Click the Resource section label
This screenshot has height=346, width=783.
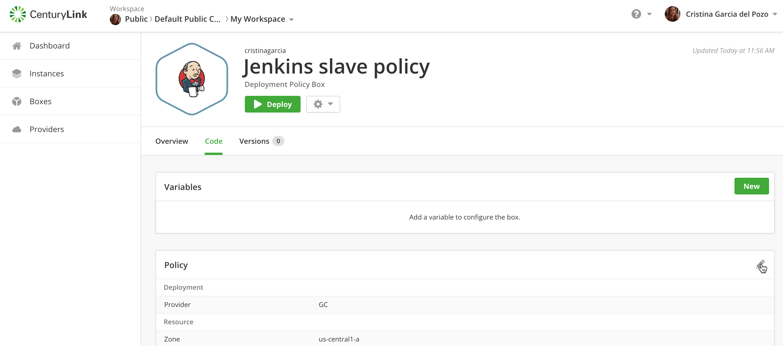(x=178, y=322)
